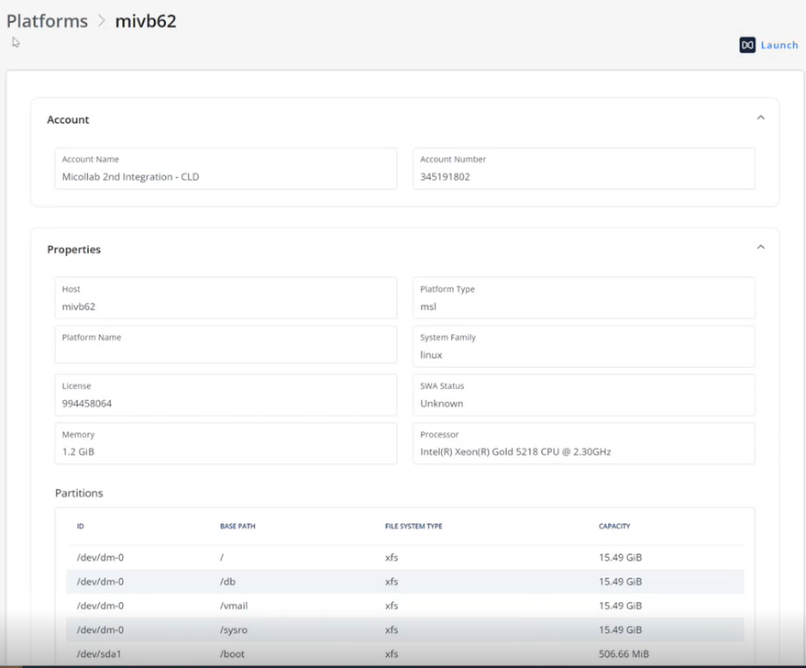The image size is (806, 668).
Task: Select the Account Number field
Action: [584, 169]
